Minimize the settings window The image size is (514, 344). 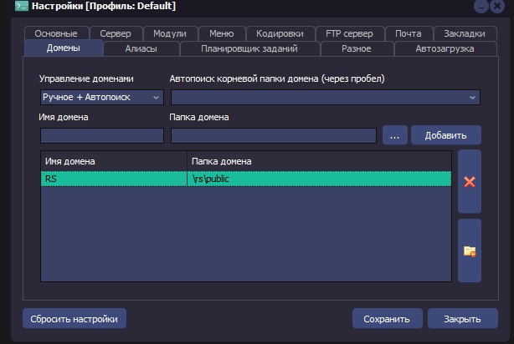481,7
